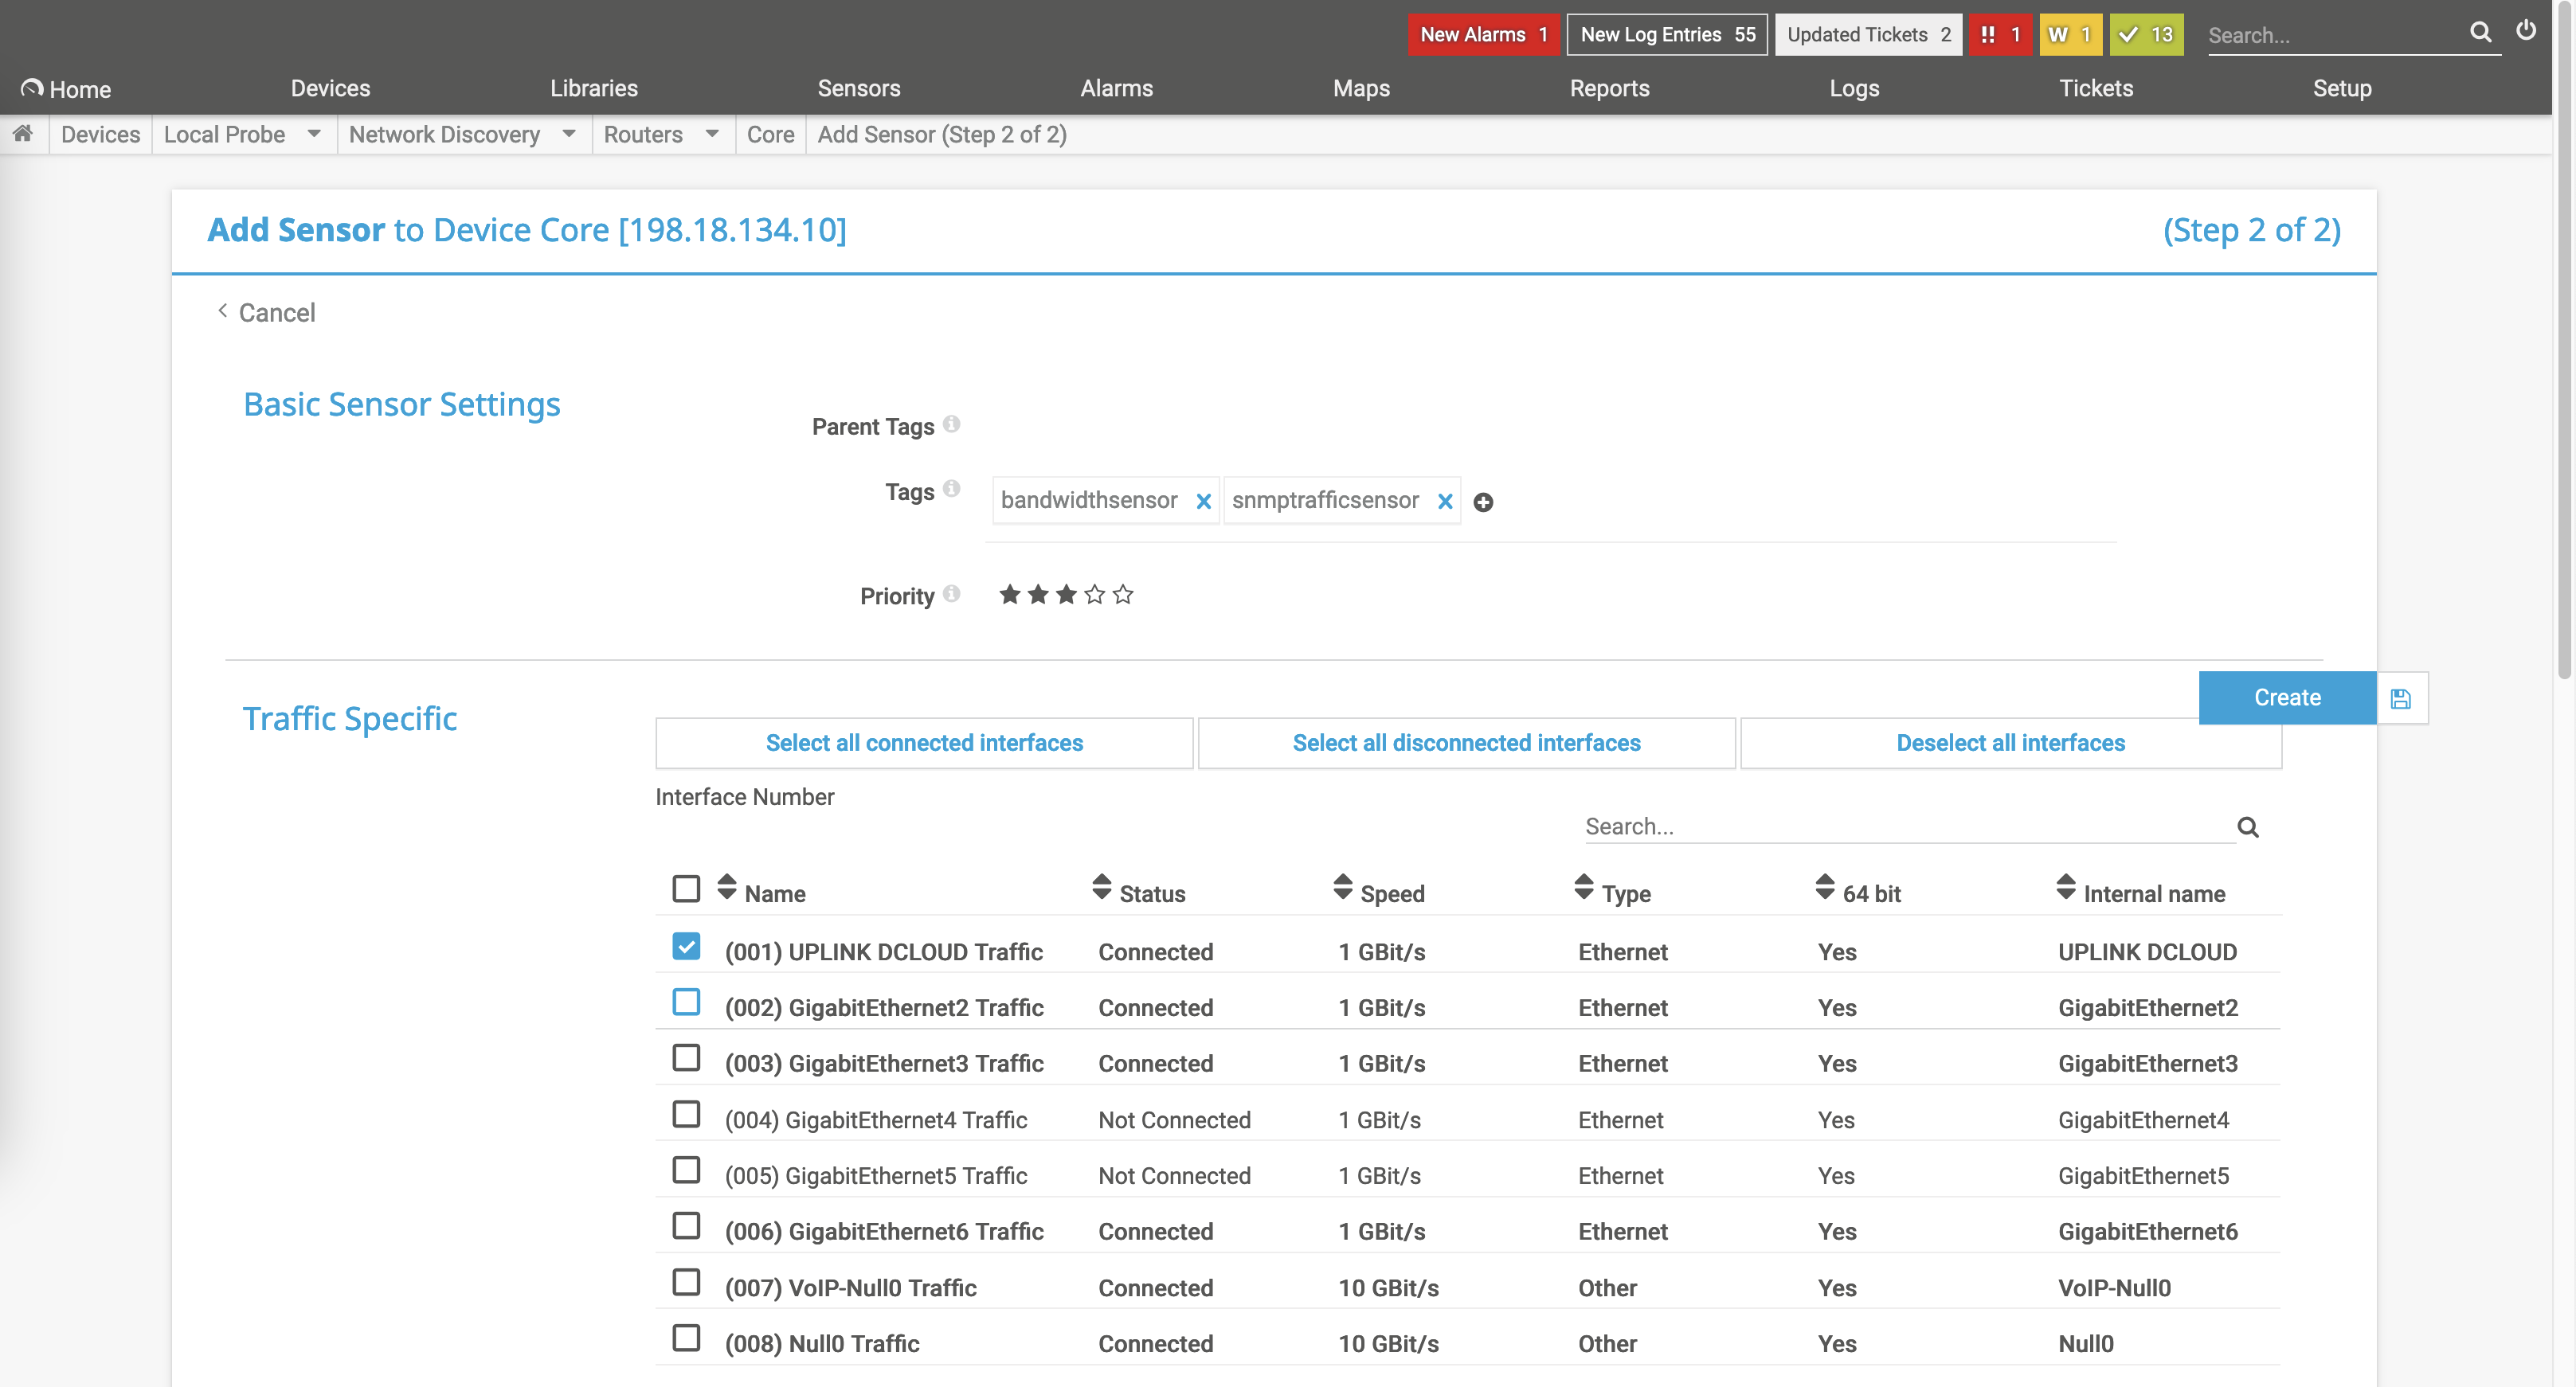Image resolution: width=2576 pixels, height=1387 pixels.
Task: Check the GigabitEthernet2 Traffic checkbox
Action: 686,1002
